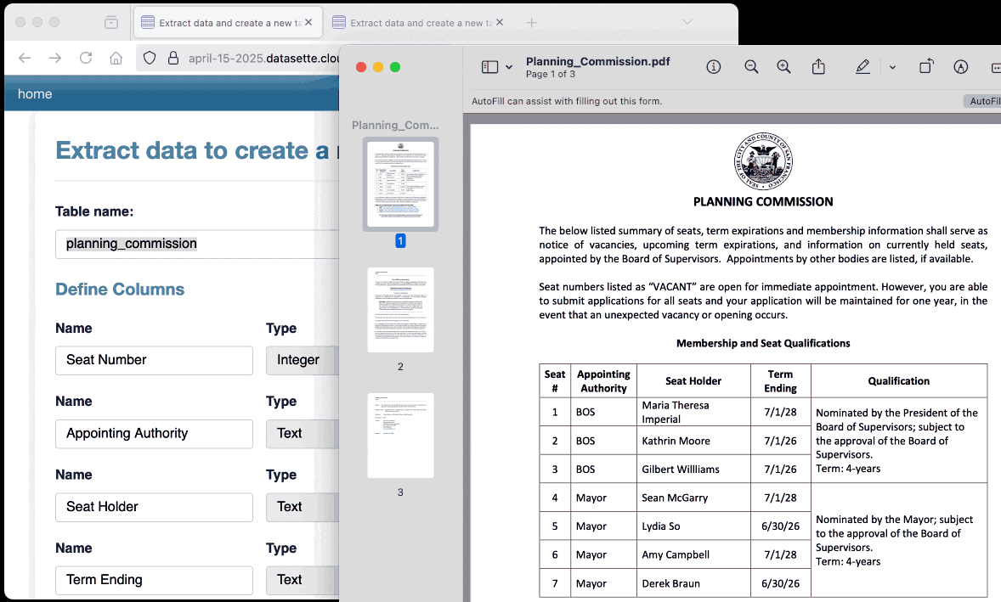
Task: Zoom out the PDF
Action: [751, 67]
